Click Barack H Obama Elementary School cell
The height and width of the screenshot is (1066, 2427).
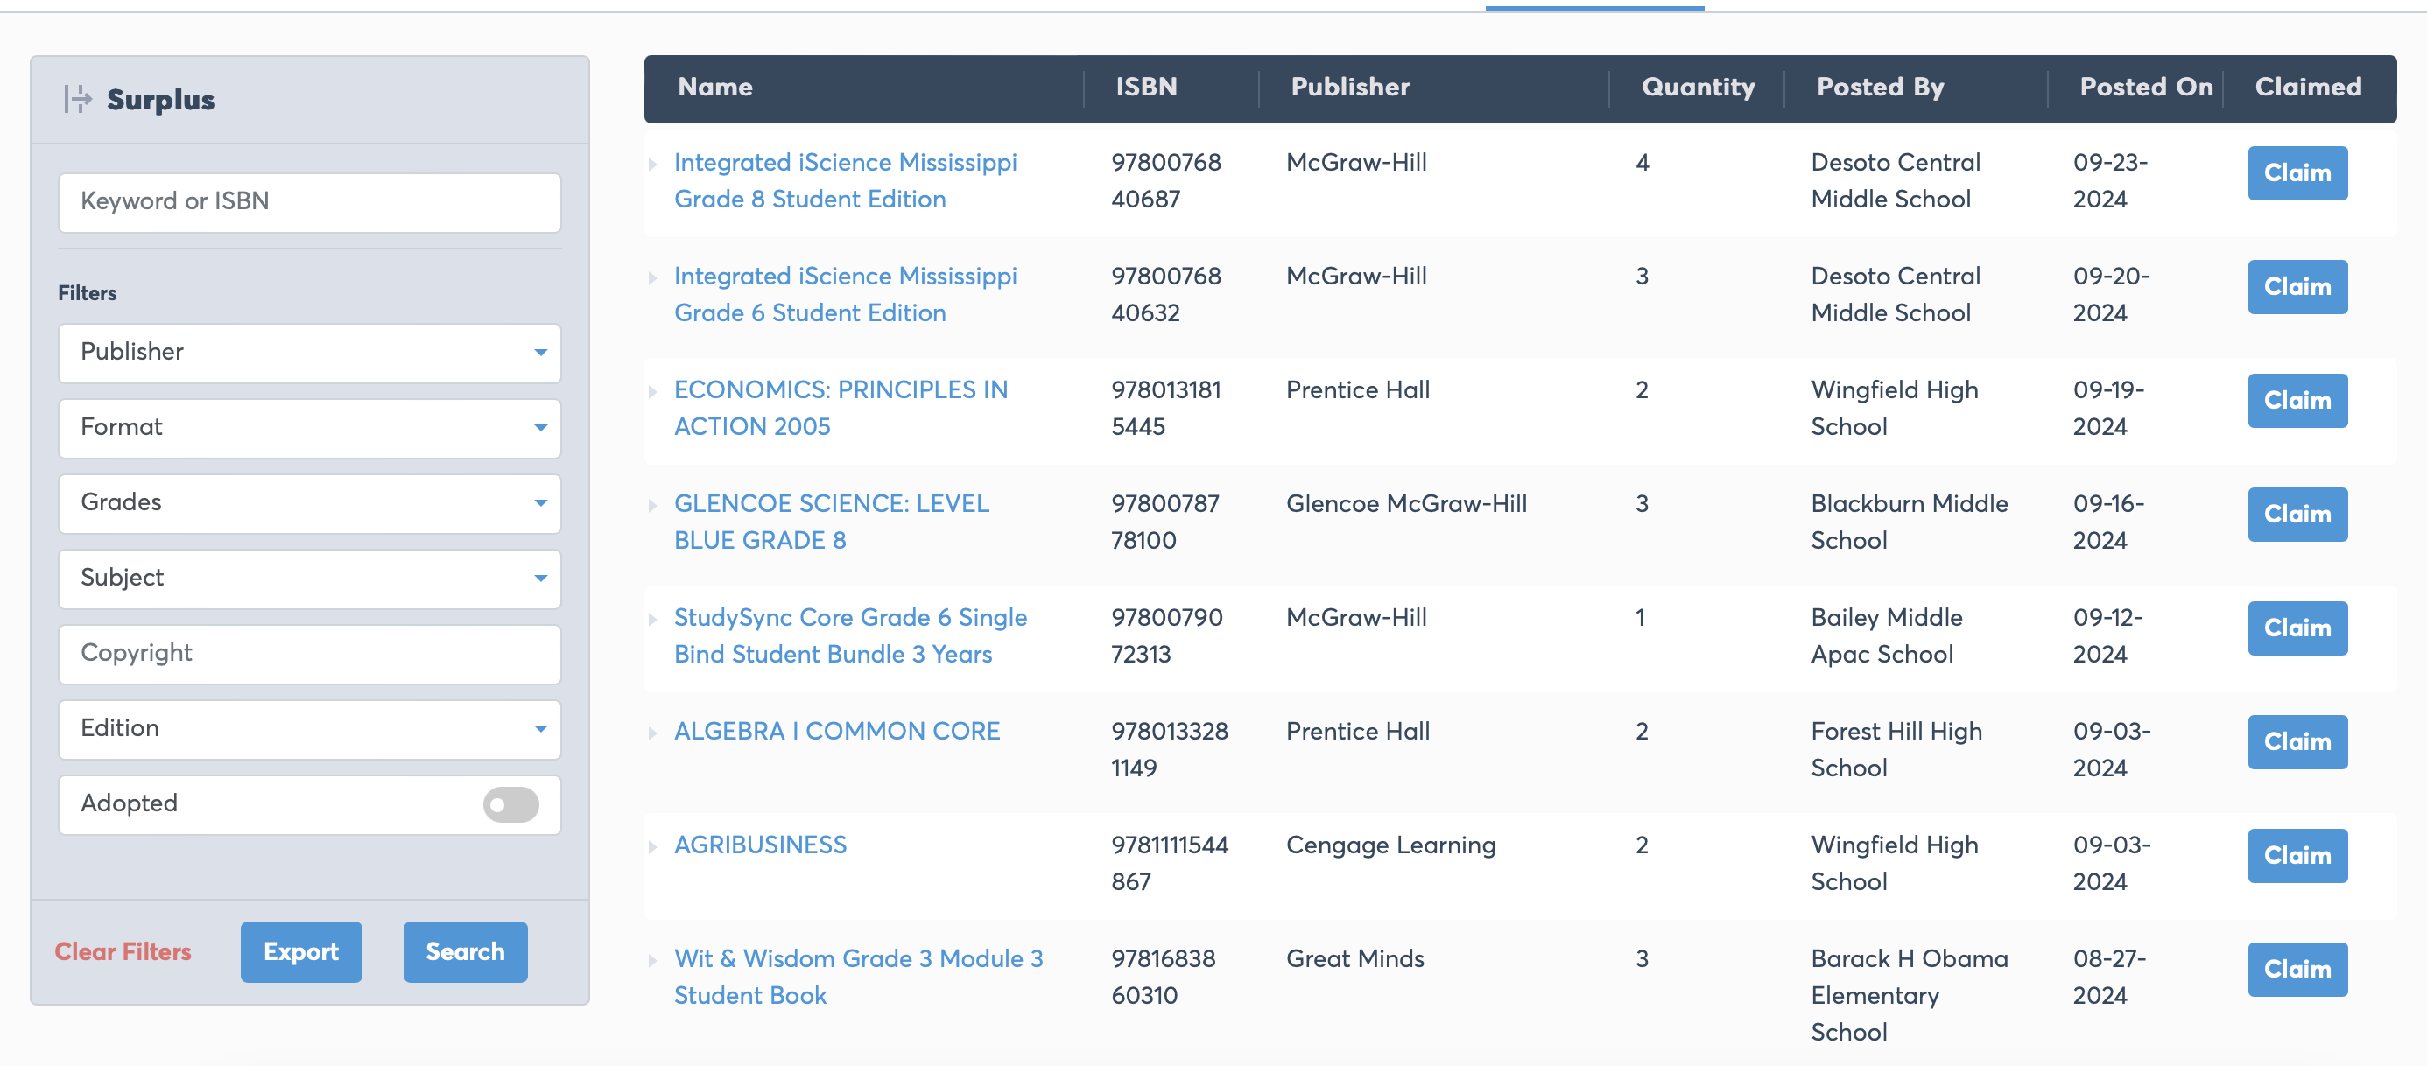[x=1910, y=996]
